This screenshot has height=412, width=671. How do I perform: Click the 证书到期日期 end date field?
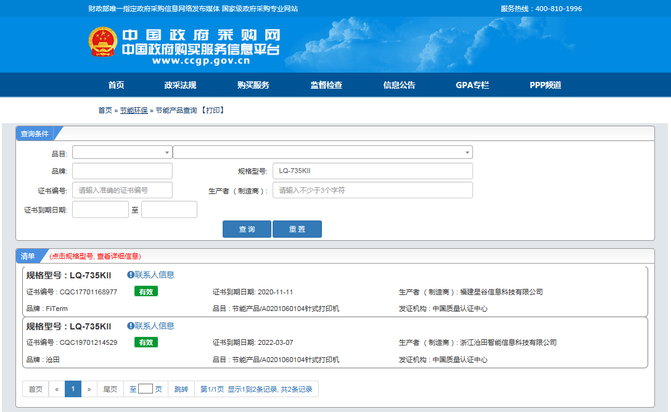170,209
